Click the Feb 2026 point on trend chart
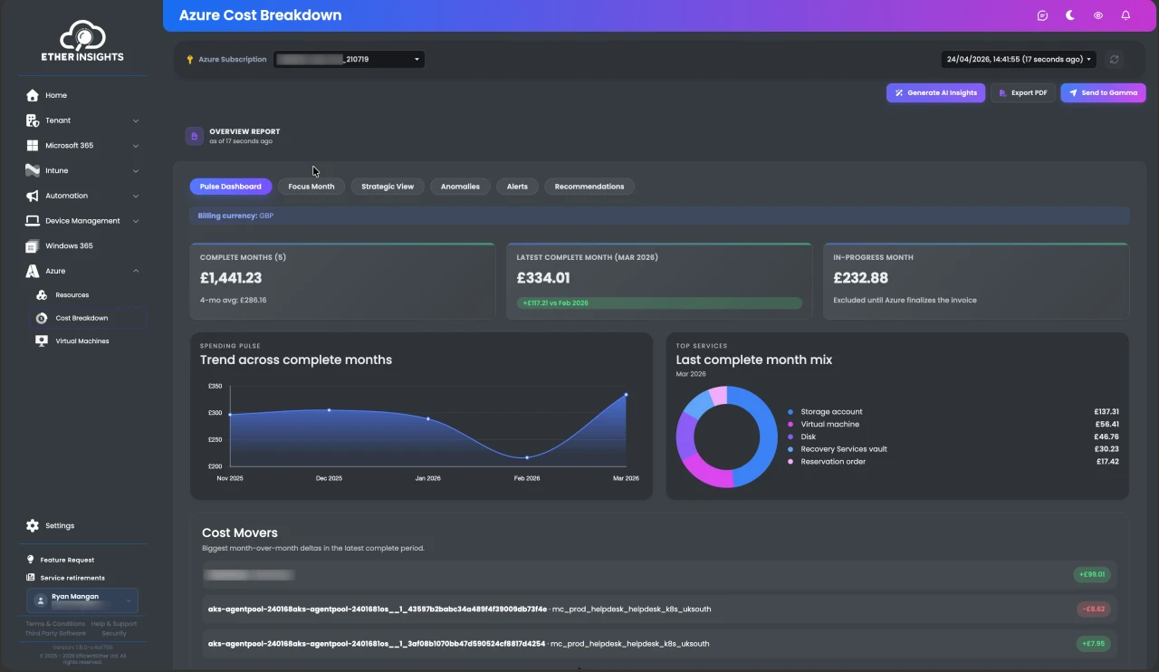The image size is (1159, 672). click(x=527, y=457)
